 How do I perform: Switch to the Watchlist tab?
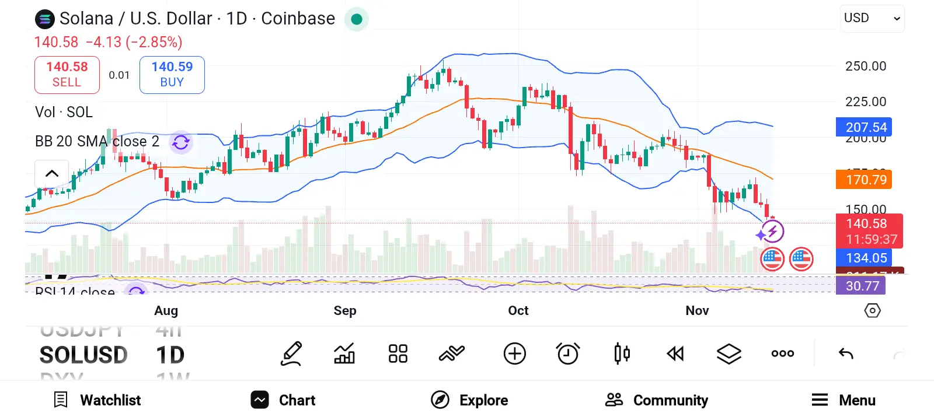point(98,400)
